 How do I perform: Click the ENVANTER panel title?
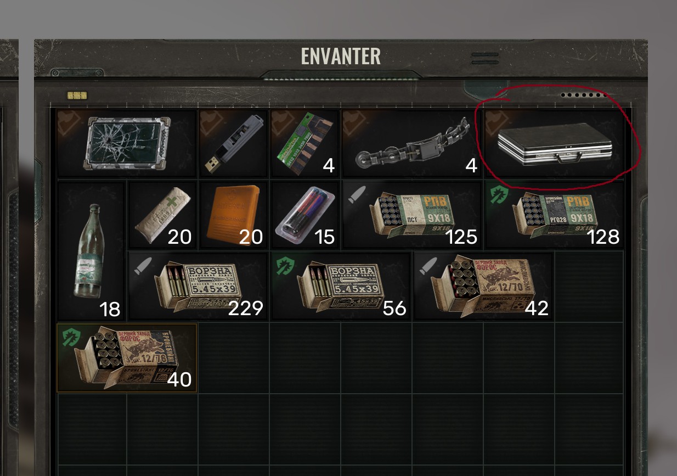click(x=341, y=56)
